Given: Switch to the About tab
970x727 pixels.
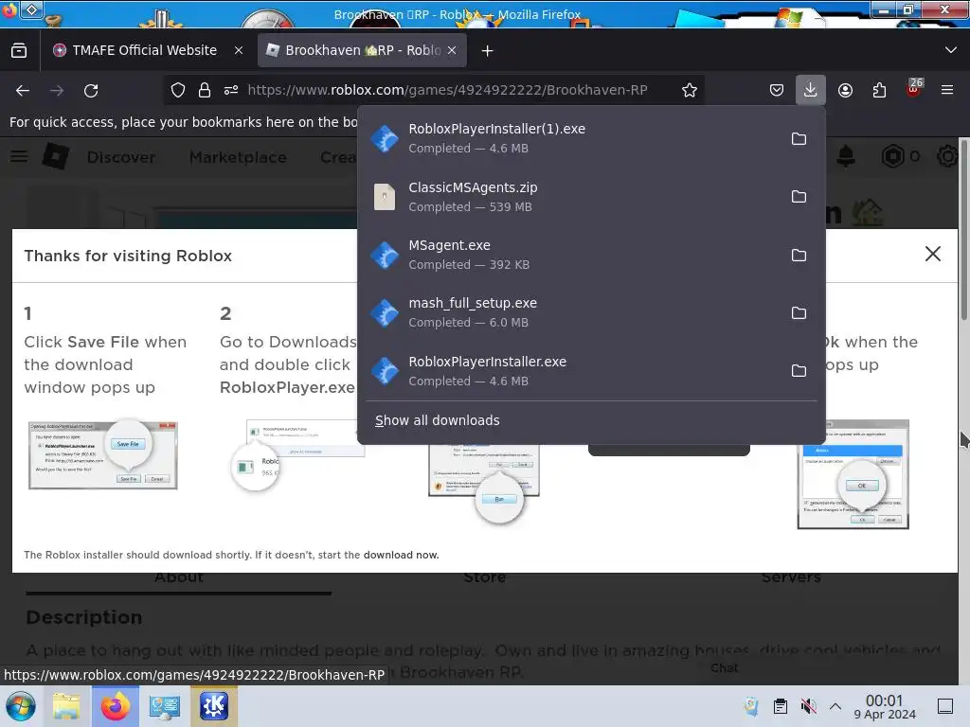Looking at the screenshot, I should 179,578.
